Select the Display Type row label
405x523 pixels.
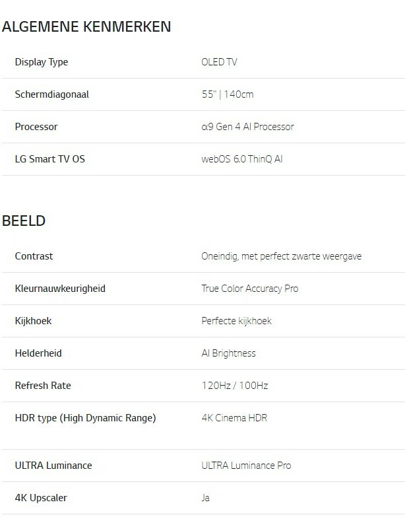[x=41, y=62]
